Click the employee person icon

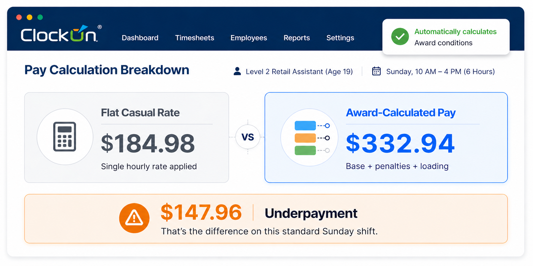tap(237, 71)
